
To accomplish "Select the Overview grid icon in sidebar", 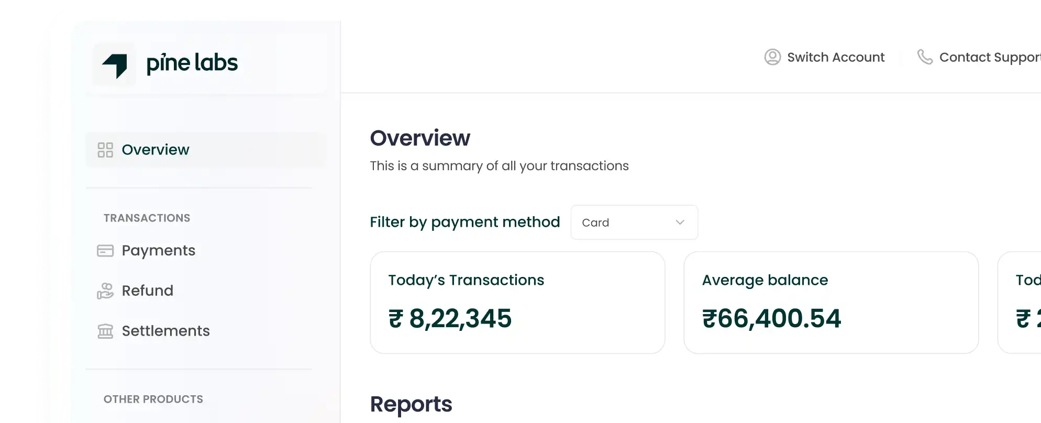I will click(106, 150).
